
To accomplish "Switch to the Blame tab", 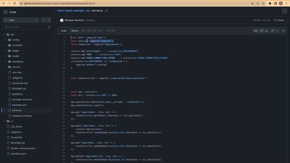I will [x=75, y=31].
